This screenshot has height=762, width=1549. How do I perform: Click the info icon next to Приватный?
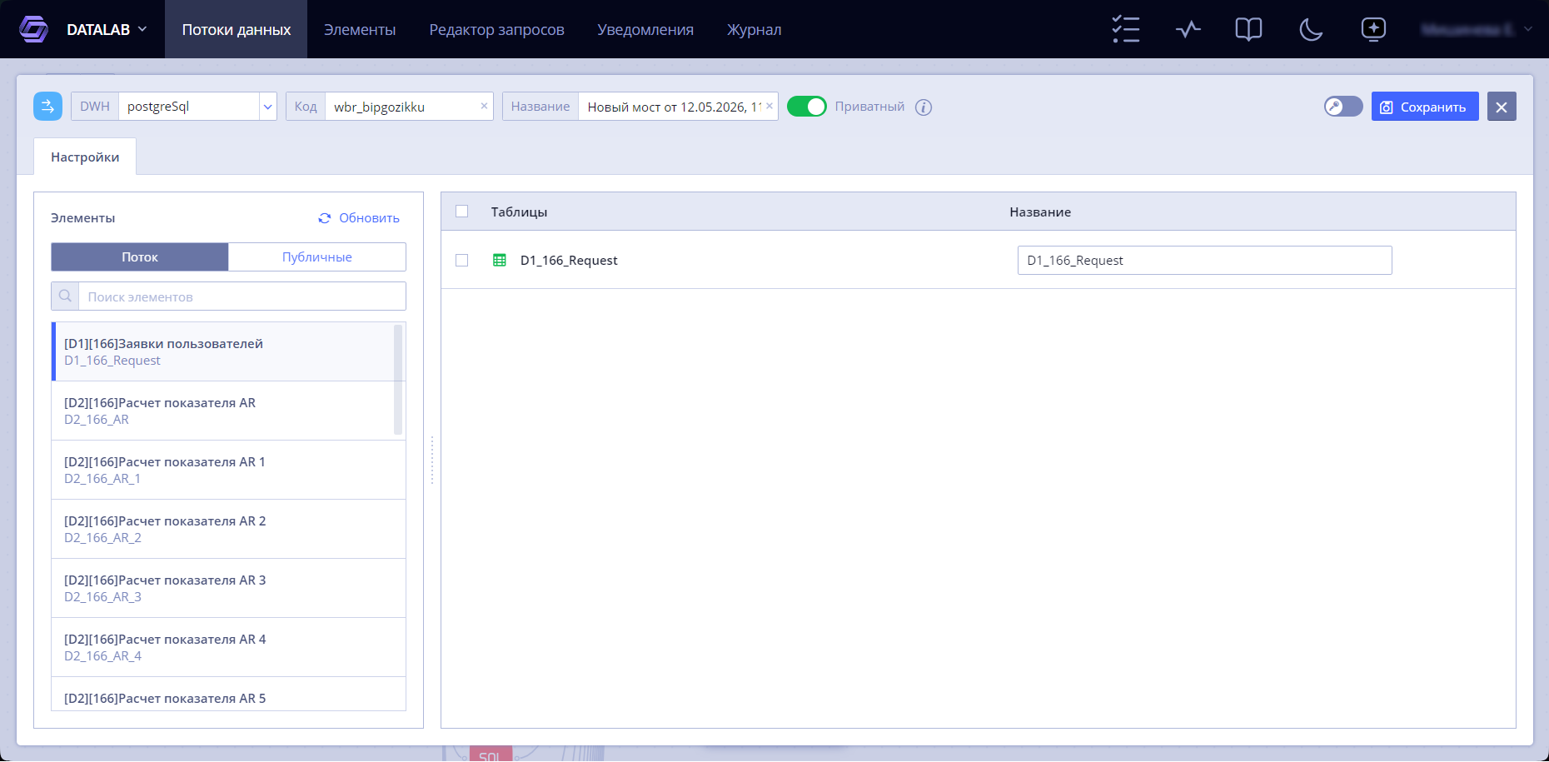pyautogui.click(x=924, y=107)
